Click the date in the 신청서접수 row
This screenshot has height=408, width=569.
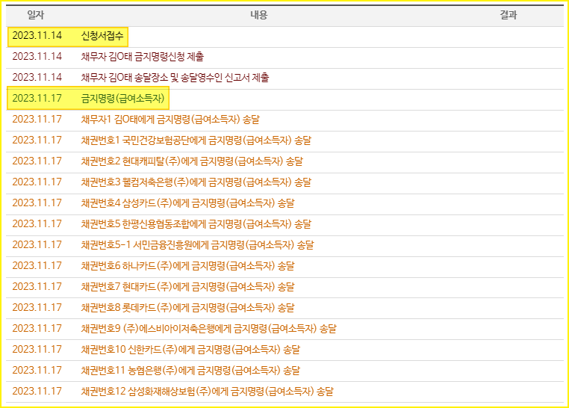37,36
